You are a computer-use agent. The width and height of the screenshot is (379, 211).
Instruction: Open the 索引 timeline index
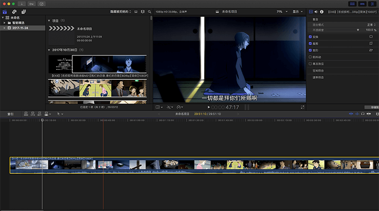click(10, 114)
